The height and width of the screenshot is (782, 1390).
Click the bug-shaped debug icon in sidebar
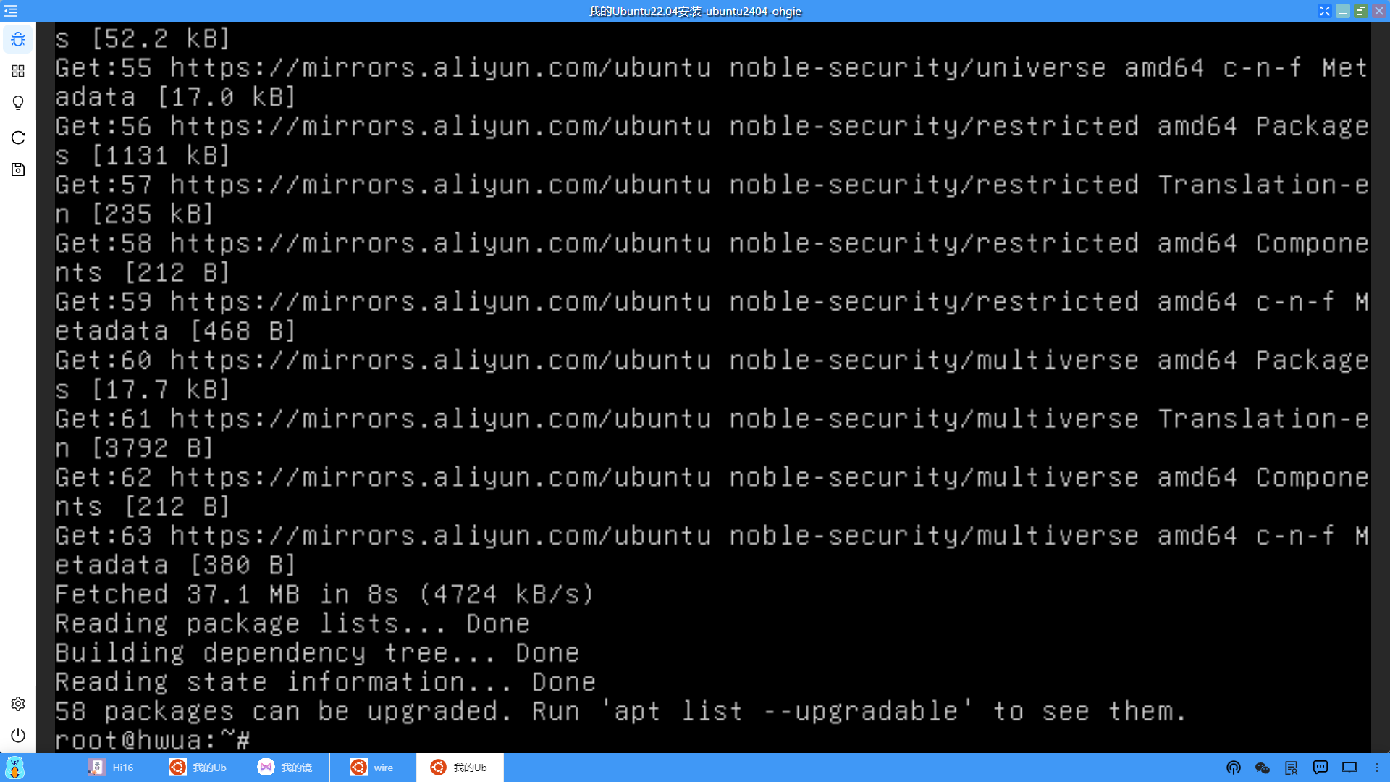tap(18, 39)
